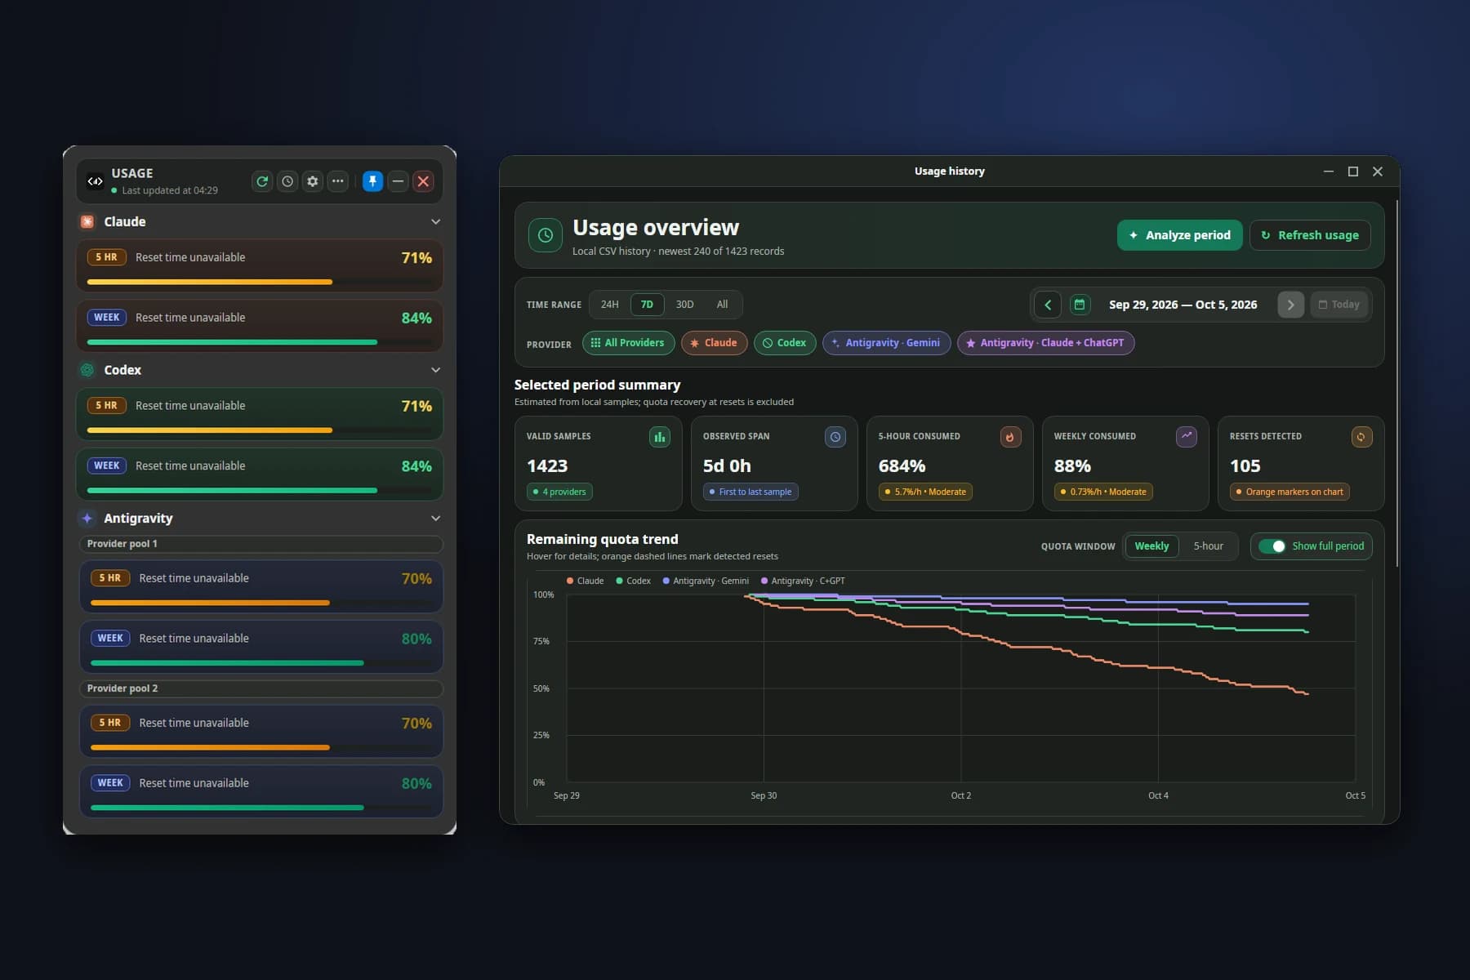Click Refresh usage button
The image size is (1470, 980).
(x=1310, y=235)
